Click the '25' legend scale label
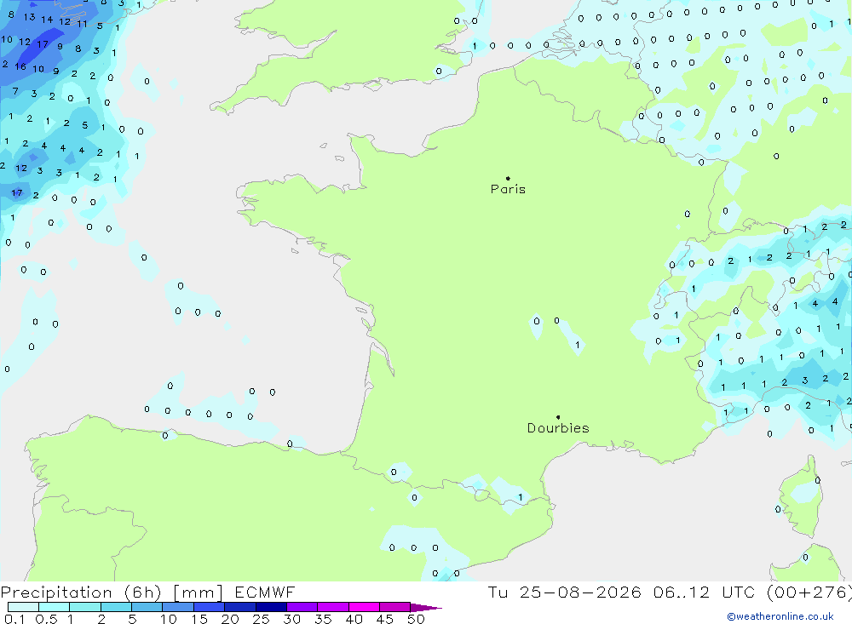 tap(261, 619)
